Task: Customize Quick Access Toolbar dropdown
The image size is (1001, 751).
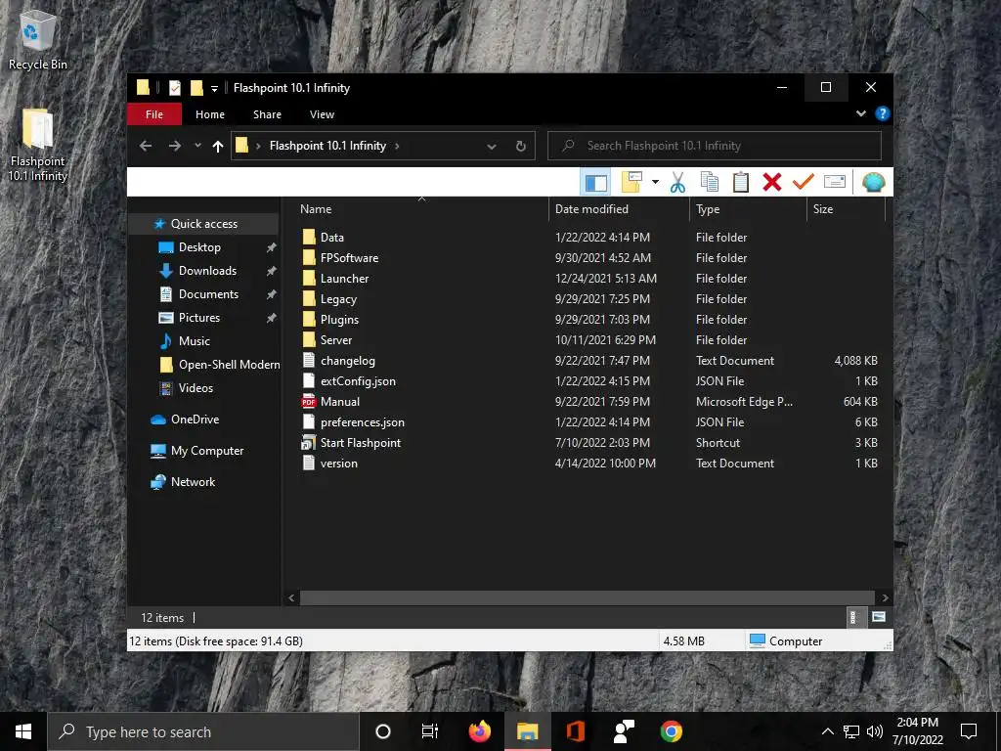Action: [214, 88]
